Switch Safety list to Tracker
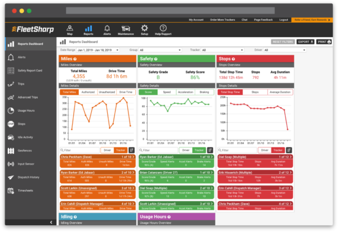Image resolution: width=338 pixels, height=232 pixels. coord(199,150)
